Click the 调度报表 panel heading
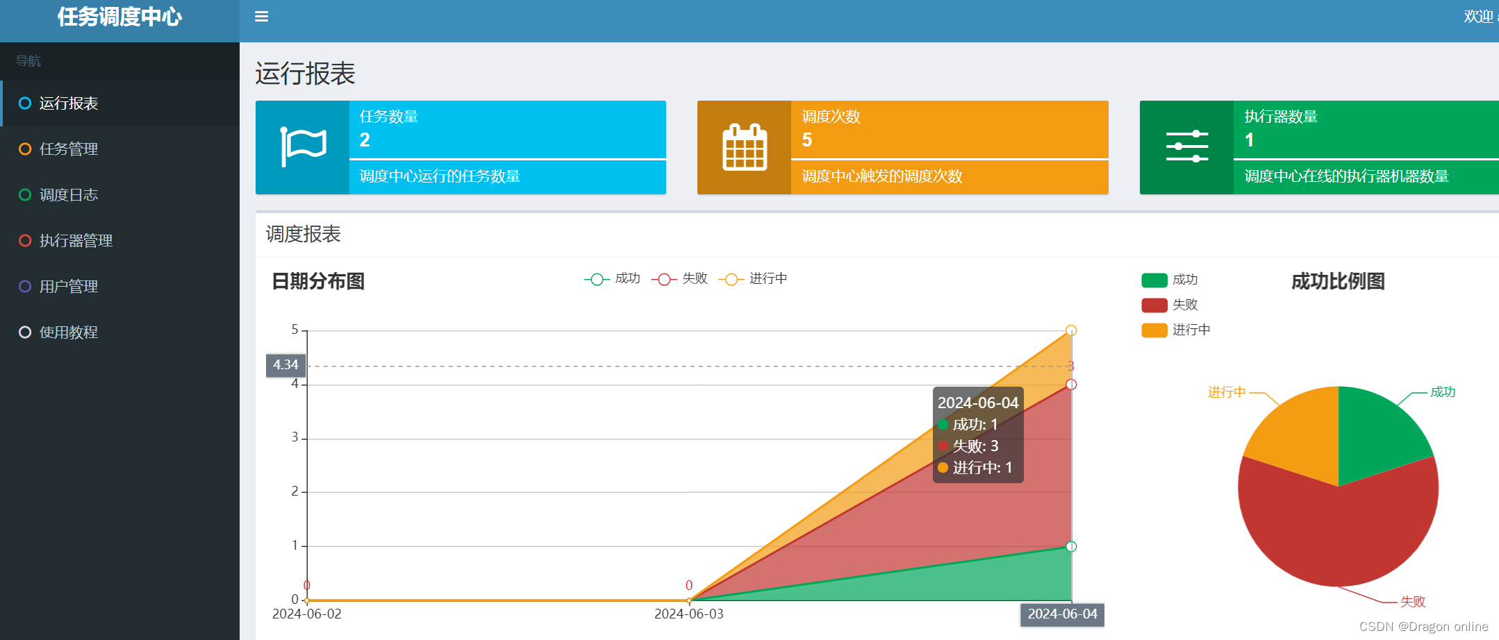 pos(304,234)
